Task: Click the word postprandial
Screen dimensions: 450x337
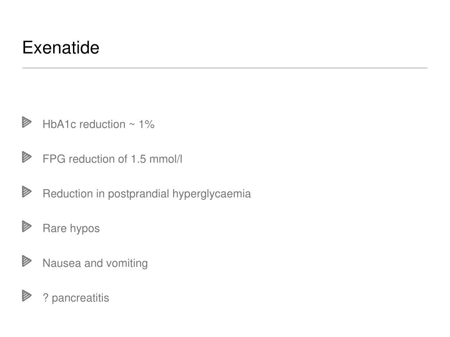Action: [x=138, y=194]
